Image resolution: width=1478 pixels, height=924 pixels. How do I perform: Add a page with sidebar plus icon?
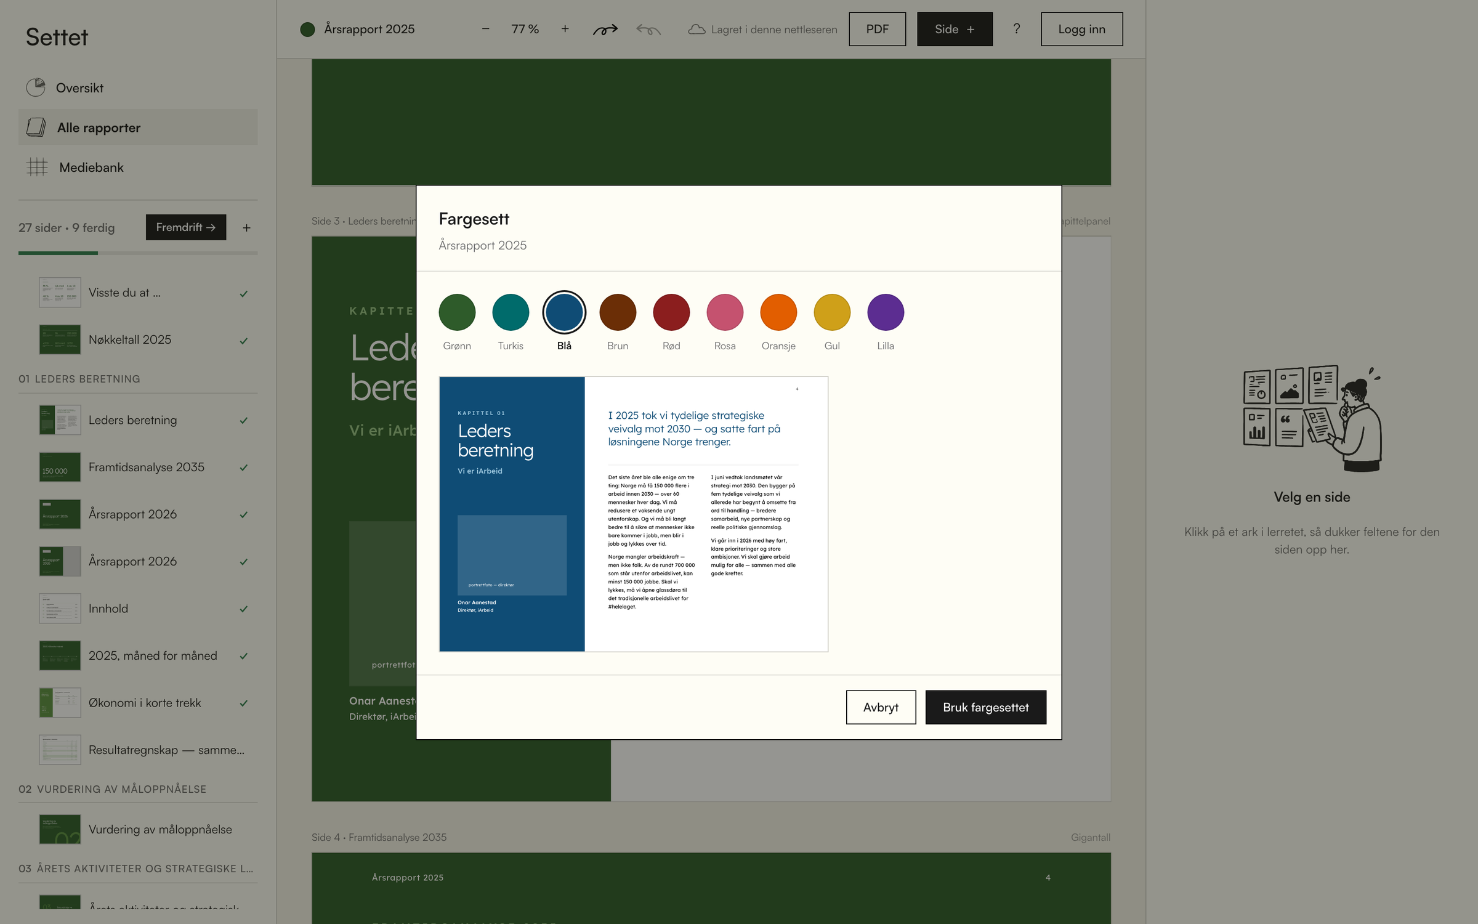point(246,228)
